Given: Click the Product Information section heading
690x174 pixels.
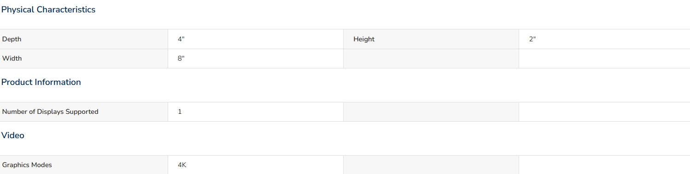Looking at the screenshot, I should pyautogui.click(x=41, y=82).
